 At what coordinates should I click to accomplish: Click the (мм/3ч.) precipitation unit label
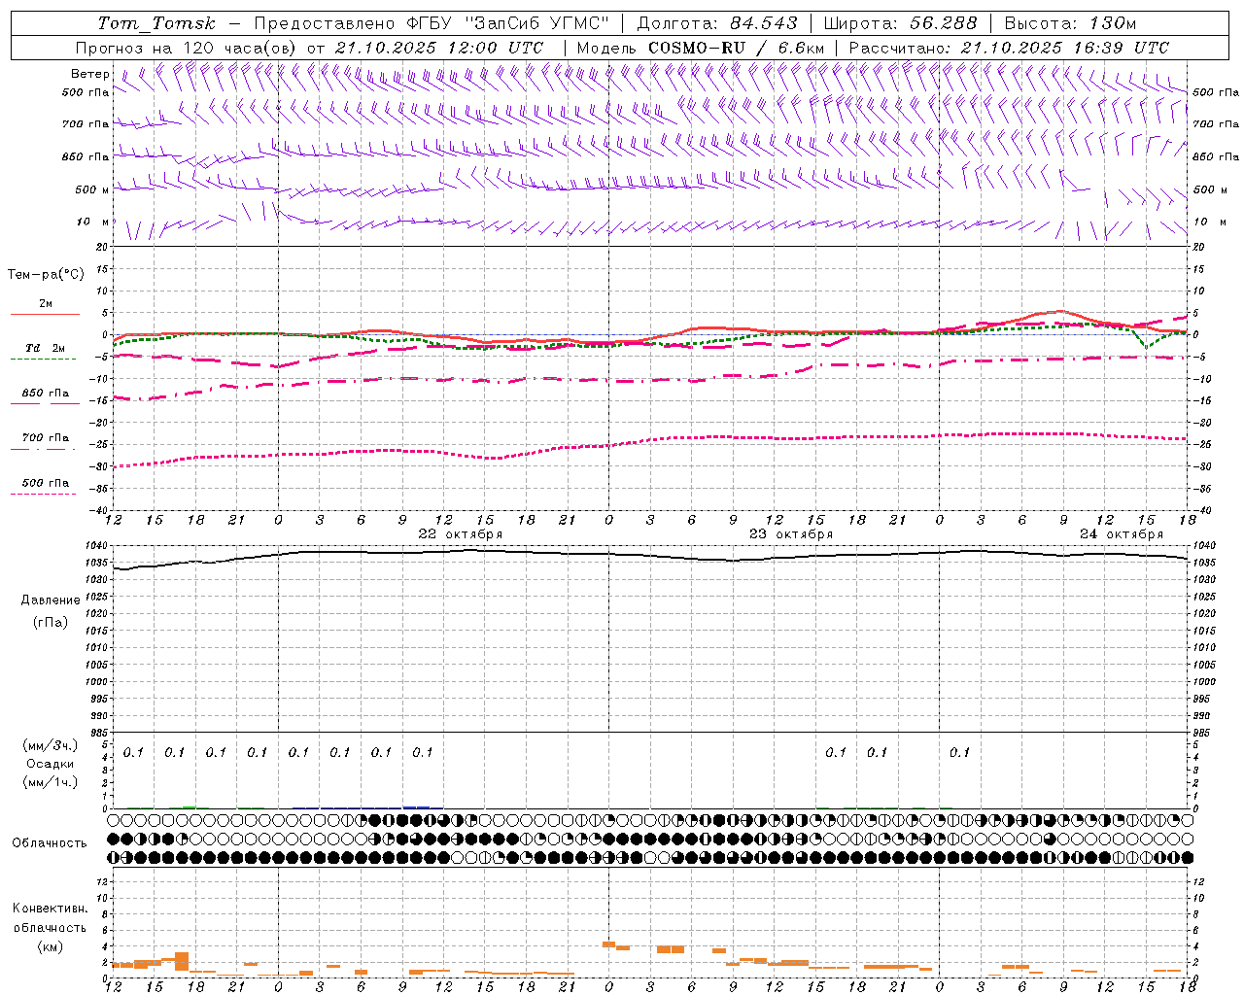pyautogui.click(x=51, y=745)
